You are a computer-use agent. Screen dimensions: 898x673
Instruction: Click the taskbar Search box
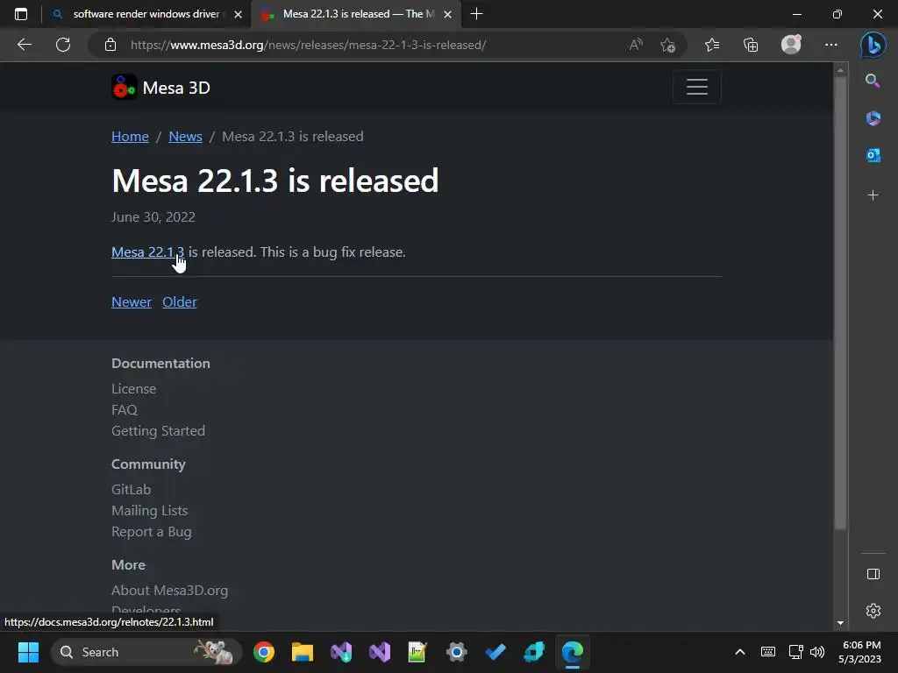point(146,652)
